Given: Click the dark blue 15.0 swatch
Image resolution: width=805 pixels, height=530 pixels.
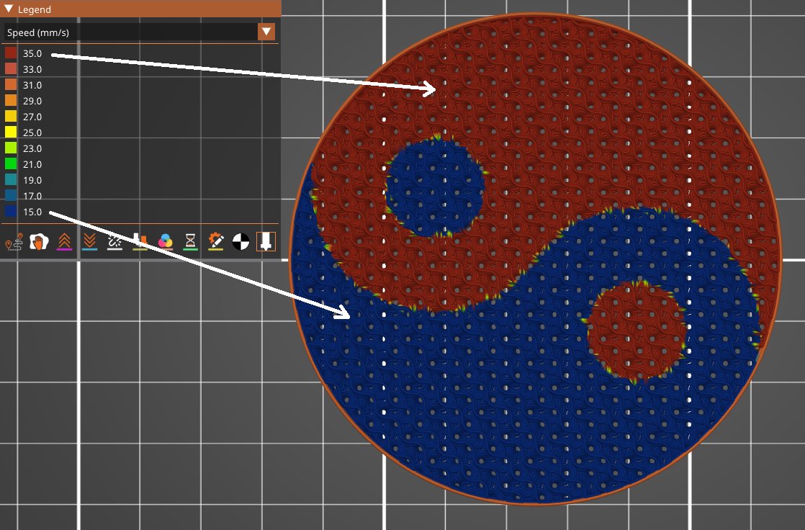Looking at the screenshot, I should pyautogui.click(x=11, y=212).
